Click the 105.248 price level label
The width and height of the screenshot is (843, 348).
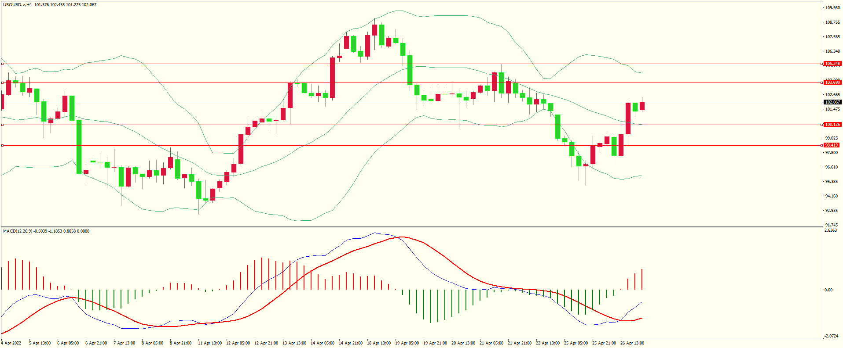pos(832,64)
